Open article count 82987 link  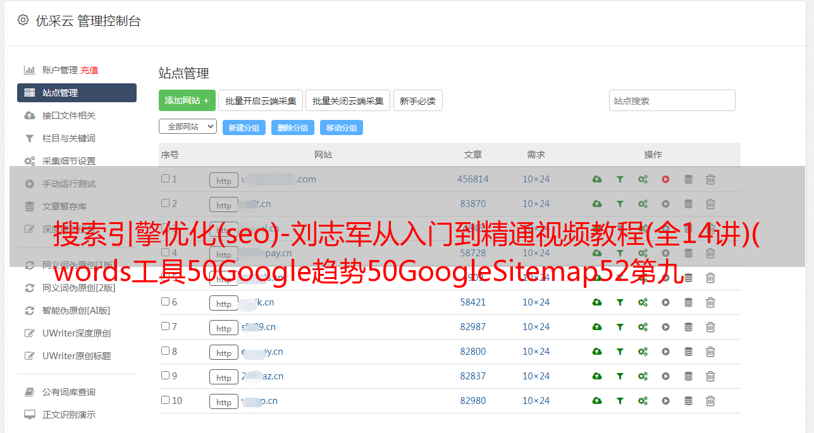[473, 327]
